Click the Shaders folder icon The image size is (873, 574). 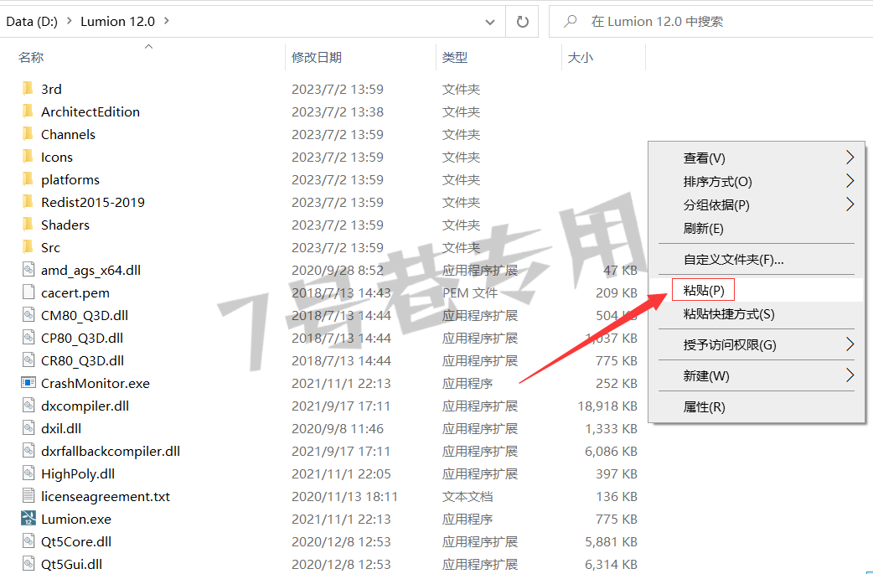[28, 225]
